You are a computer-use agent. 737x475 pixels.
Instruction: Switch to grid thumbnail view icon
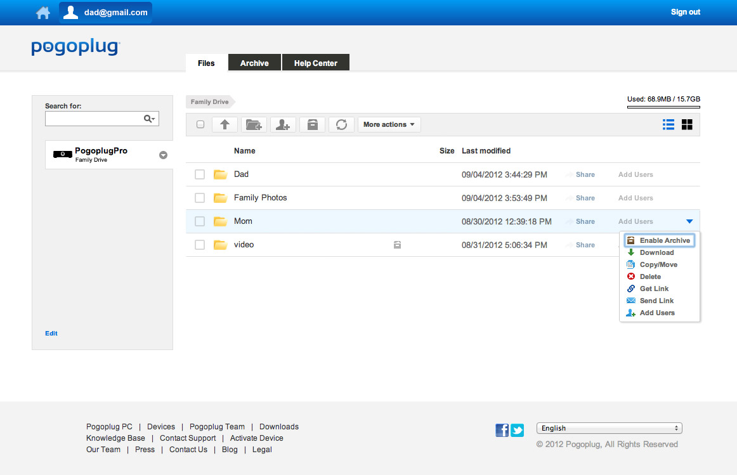point(687,124)
